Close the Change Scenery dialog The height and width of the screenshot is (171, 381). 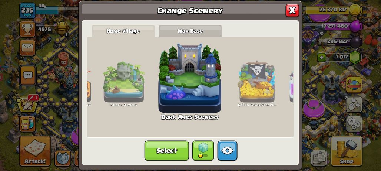point(292,10)
